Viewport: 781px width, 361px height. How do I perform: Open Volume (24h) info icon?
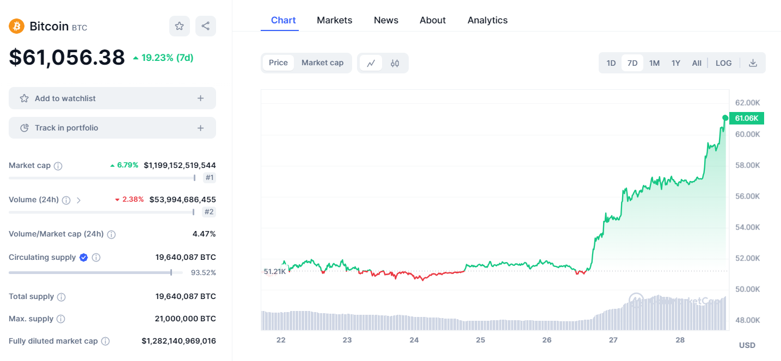tap(66, 200)
